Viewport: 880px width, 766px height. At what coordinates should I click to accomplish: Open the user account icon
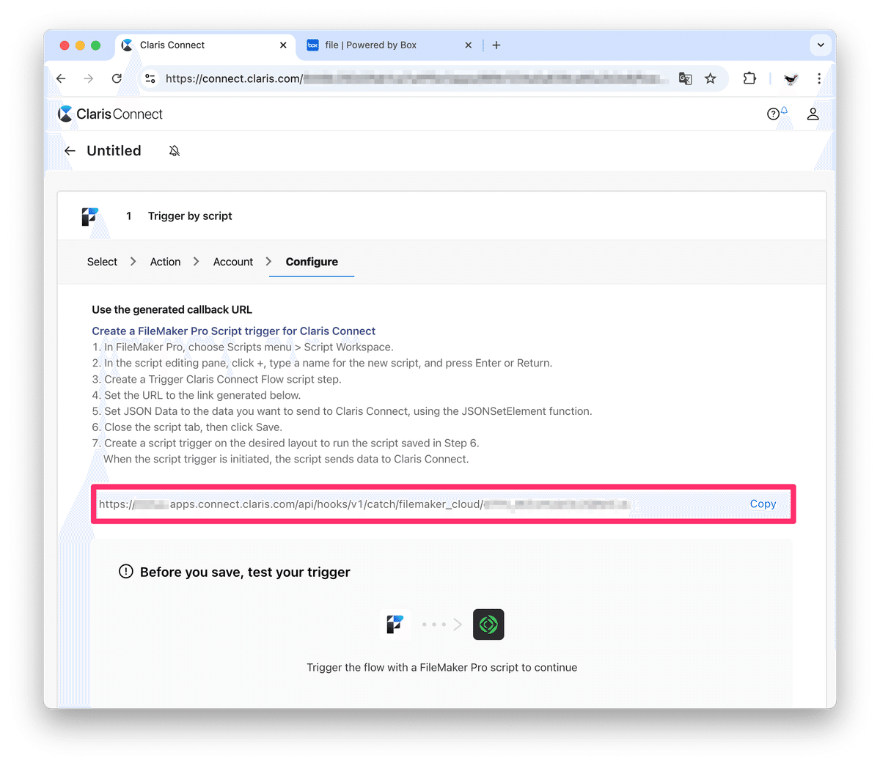tap(812, 114)
